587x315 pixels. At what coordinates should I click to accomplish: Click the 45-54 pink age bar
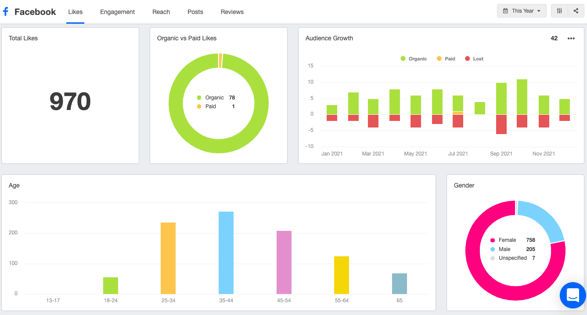coord(284,262)
